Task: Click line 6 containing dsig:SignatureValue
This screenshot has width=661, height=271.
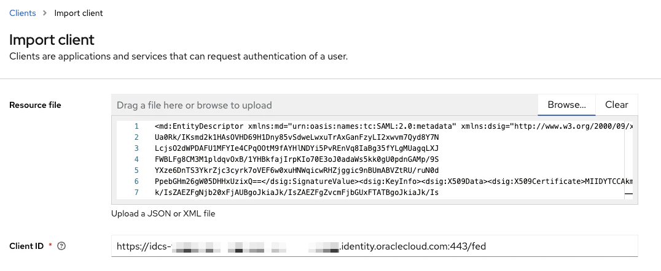Action: (x=393, y=181)
